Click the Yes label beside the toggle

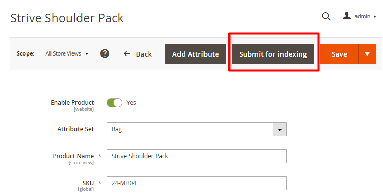(131, 103)
